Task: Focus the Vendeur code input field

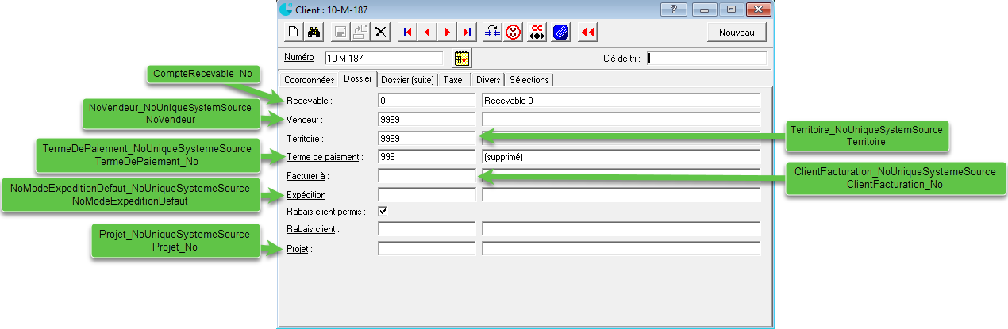Action: pos(426,119)
